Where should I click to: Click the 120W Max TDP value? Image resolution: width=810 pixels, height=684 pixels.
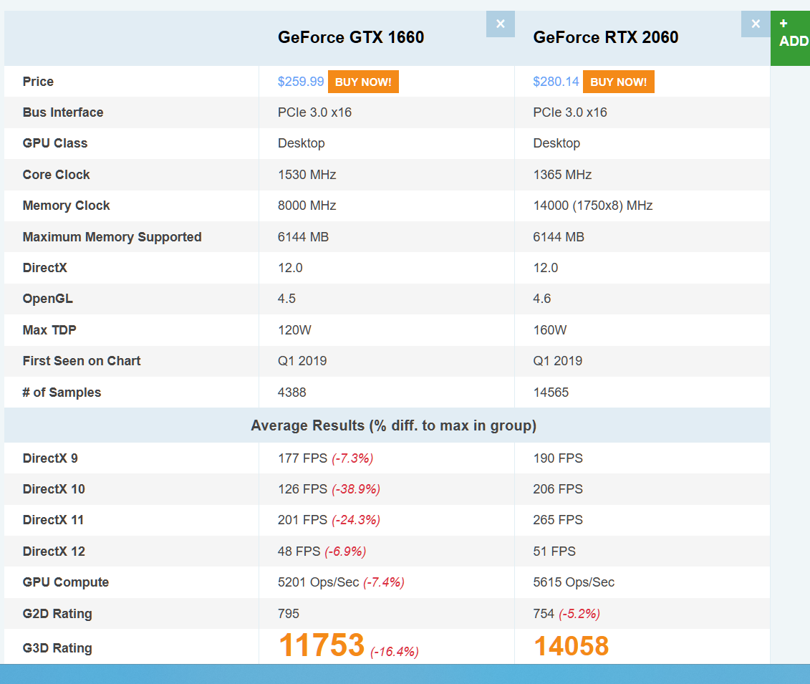[x=294, y=329]
